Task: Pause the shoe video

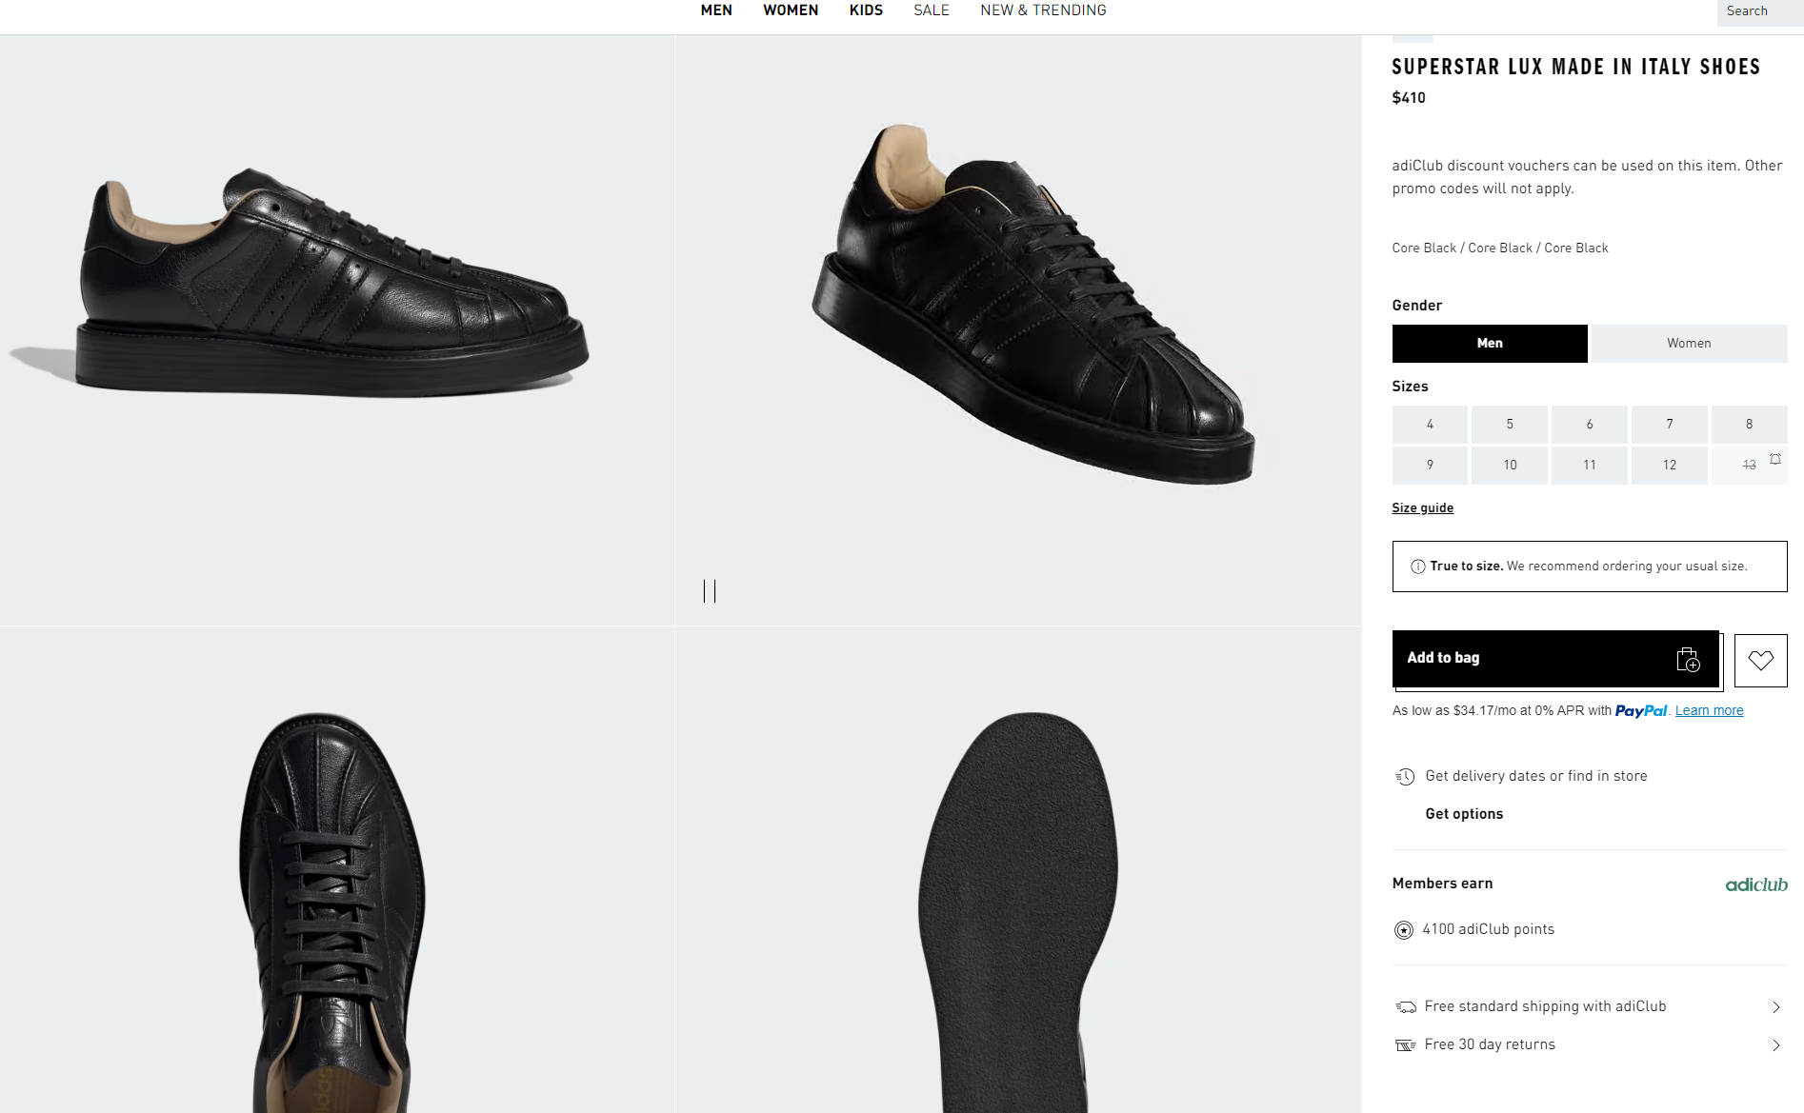Action: [x=710, y=591]
